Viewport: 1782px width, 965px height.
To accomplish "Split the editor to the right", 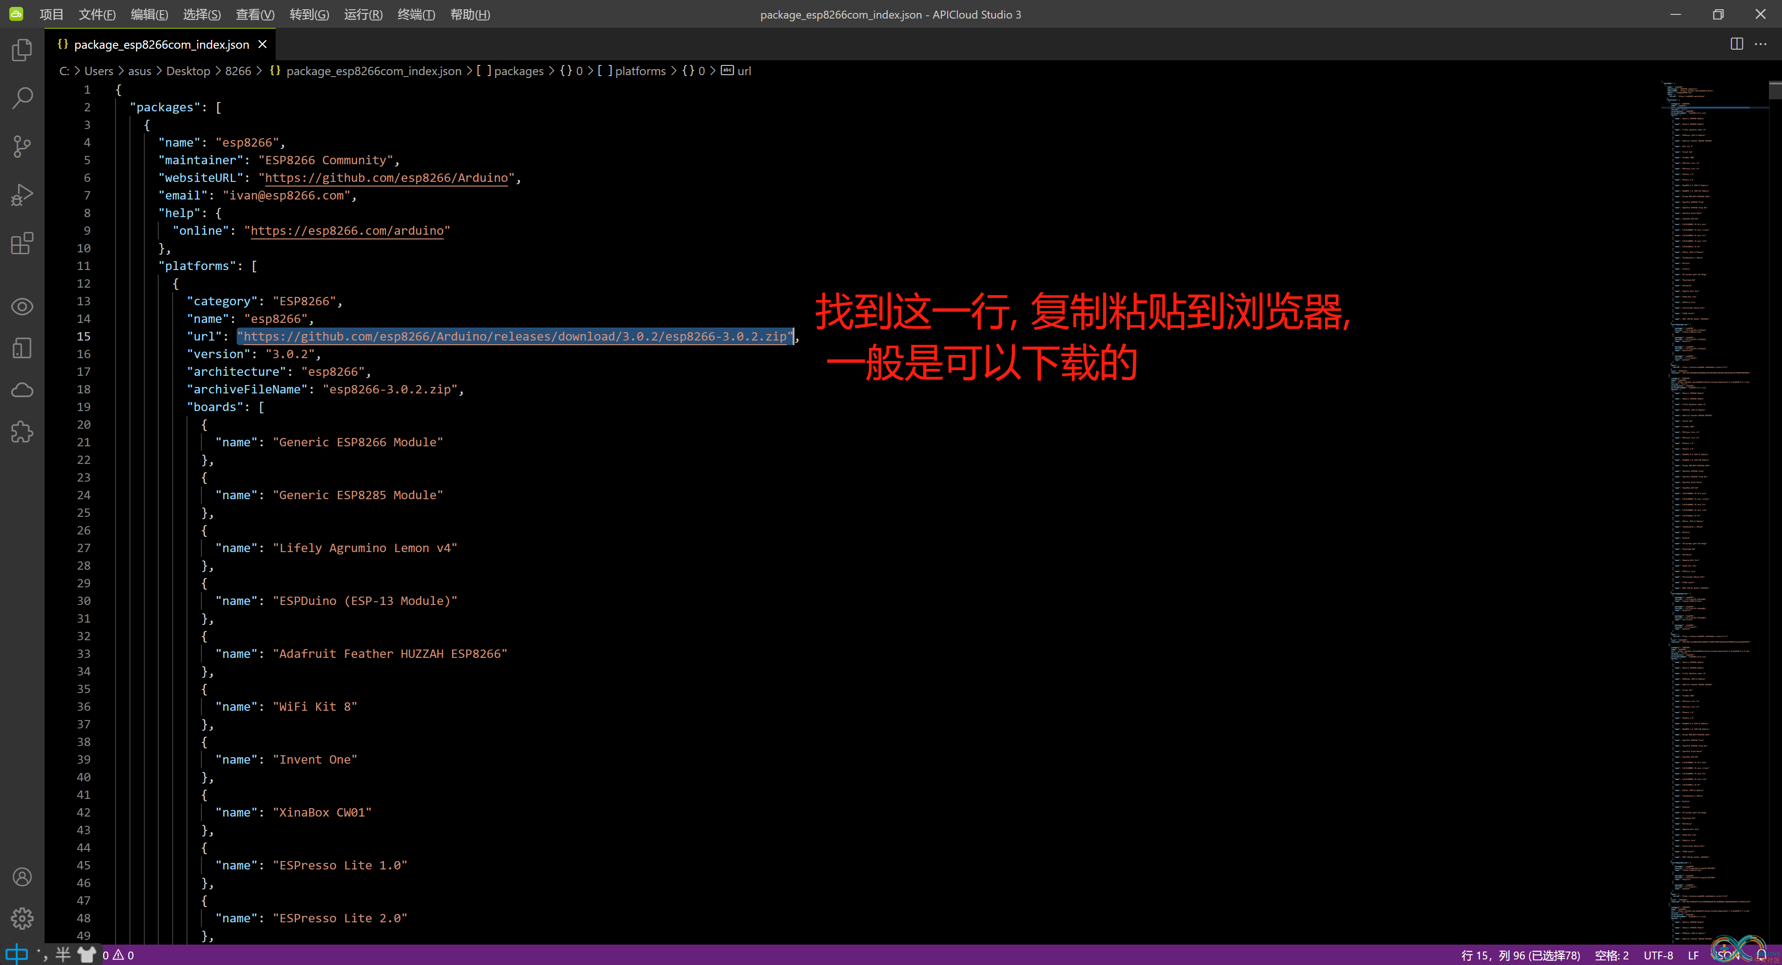I will [1737, 44].
